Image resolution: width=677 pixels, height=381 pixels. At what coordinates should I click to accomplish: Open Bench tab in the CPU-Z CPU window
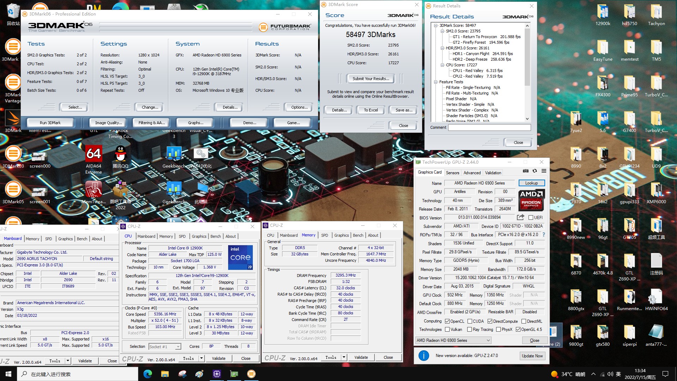coord(216,236)
